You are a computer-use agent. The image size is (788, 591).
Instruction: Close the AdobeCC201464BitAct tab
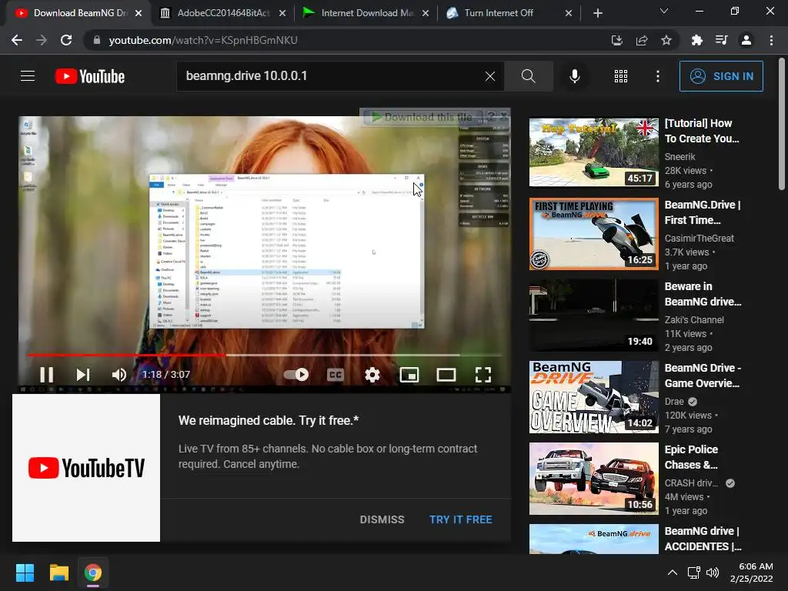pyautogui.click(x=282, y=13)
